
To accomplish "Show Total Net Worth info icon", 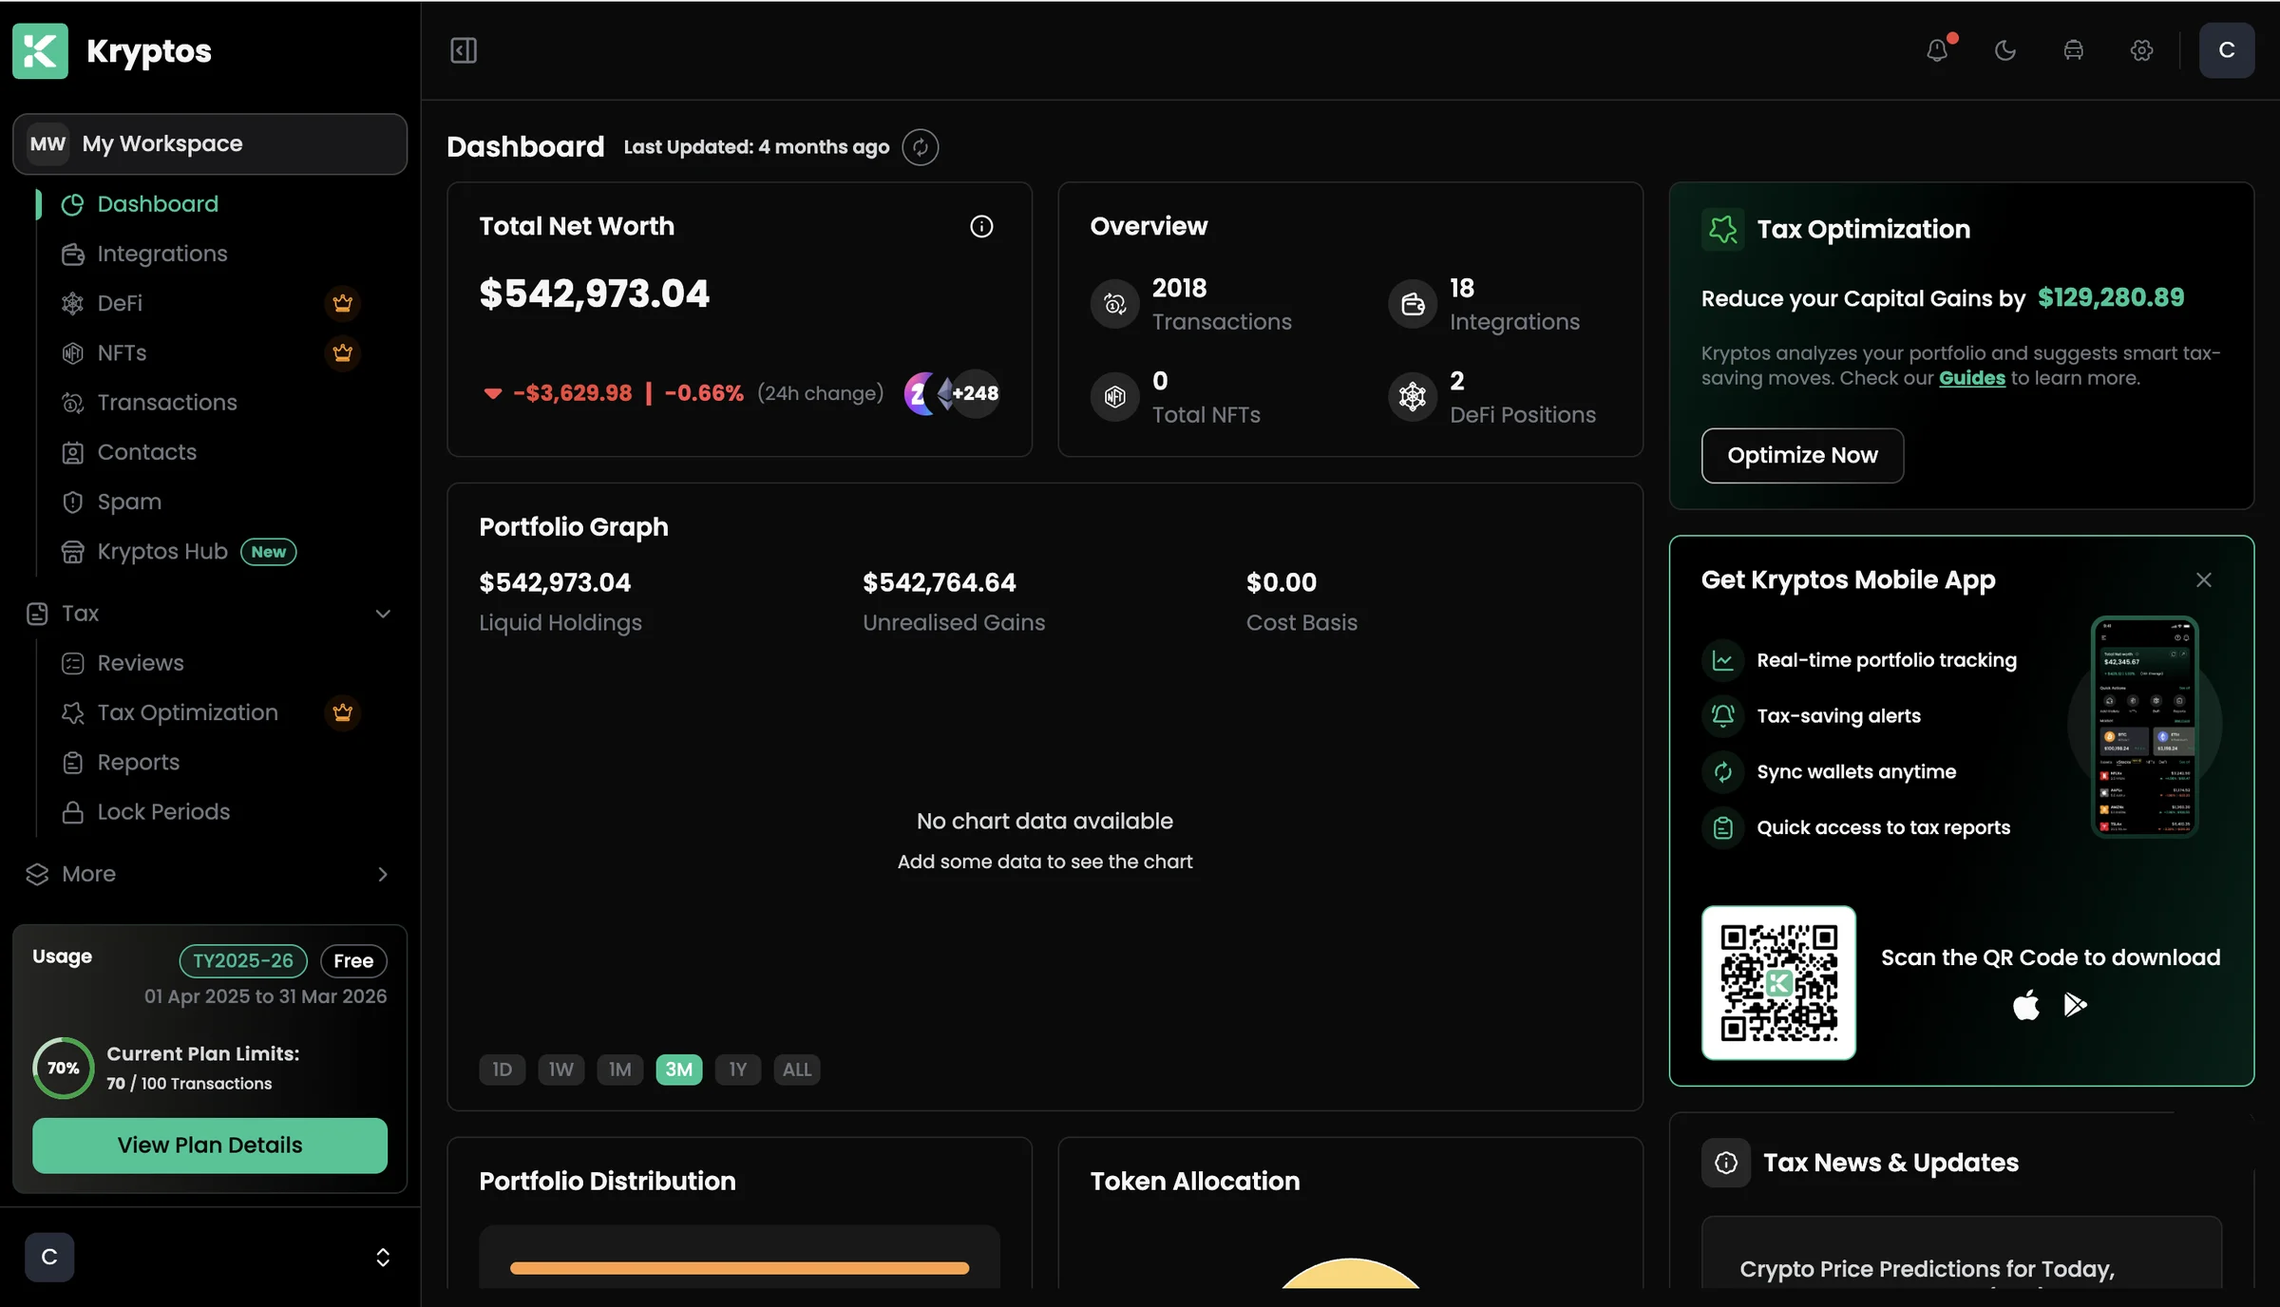I will (x=981, y=226).
